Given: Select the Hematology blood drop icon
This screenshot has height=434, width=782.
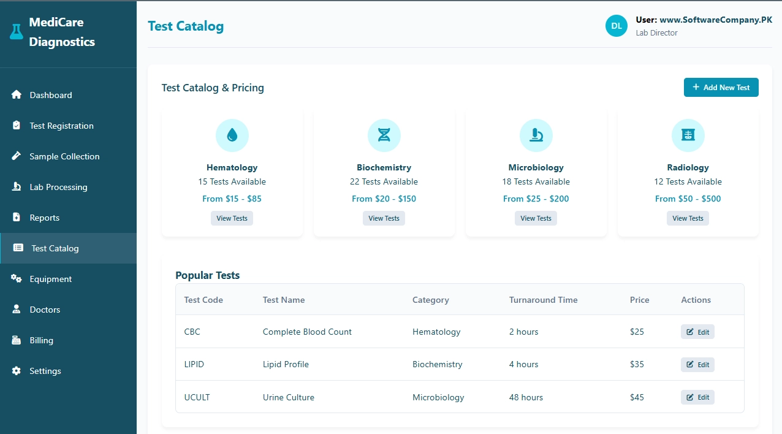Looking at the screenshot, I should [232, 135].
